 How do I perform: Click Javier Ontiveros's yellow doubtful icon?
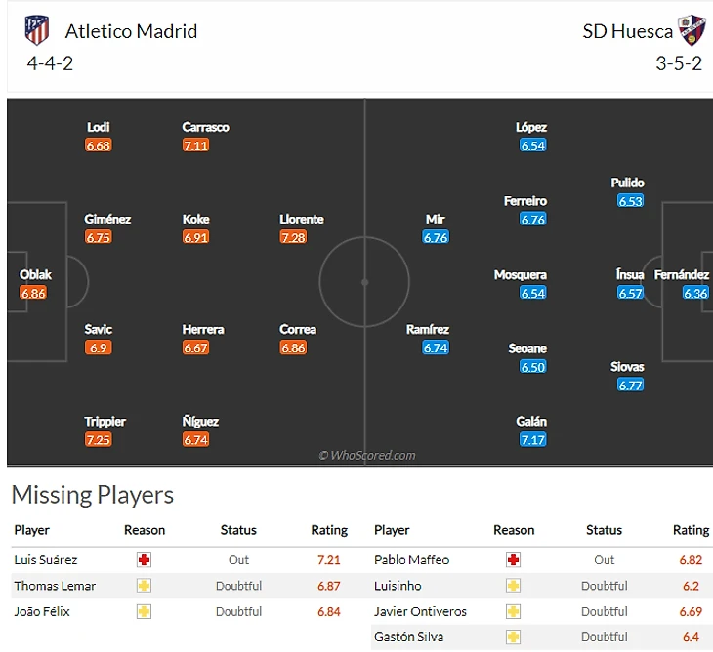point(514,611)
